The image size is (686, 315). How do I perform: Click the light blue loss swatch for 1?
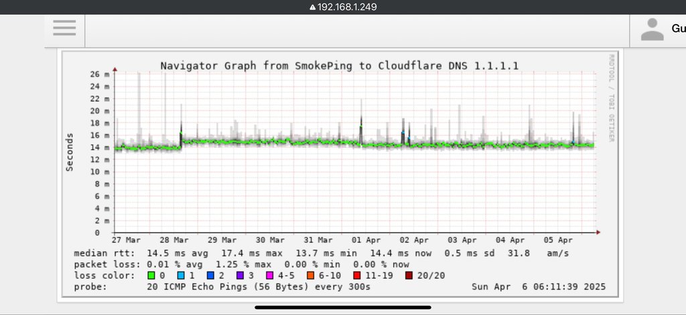181,276
